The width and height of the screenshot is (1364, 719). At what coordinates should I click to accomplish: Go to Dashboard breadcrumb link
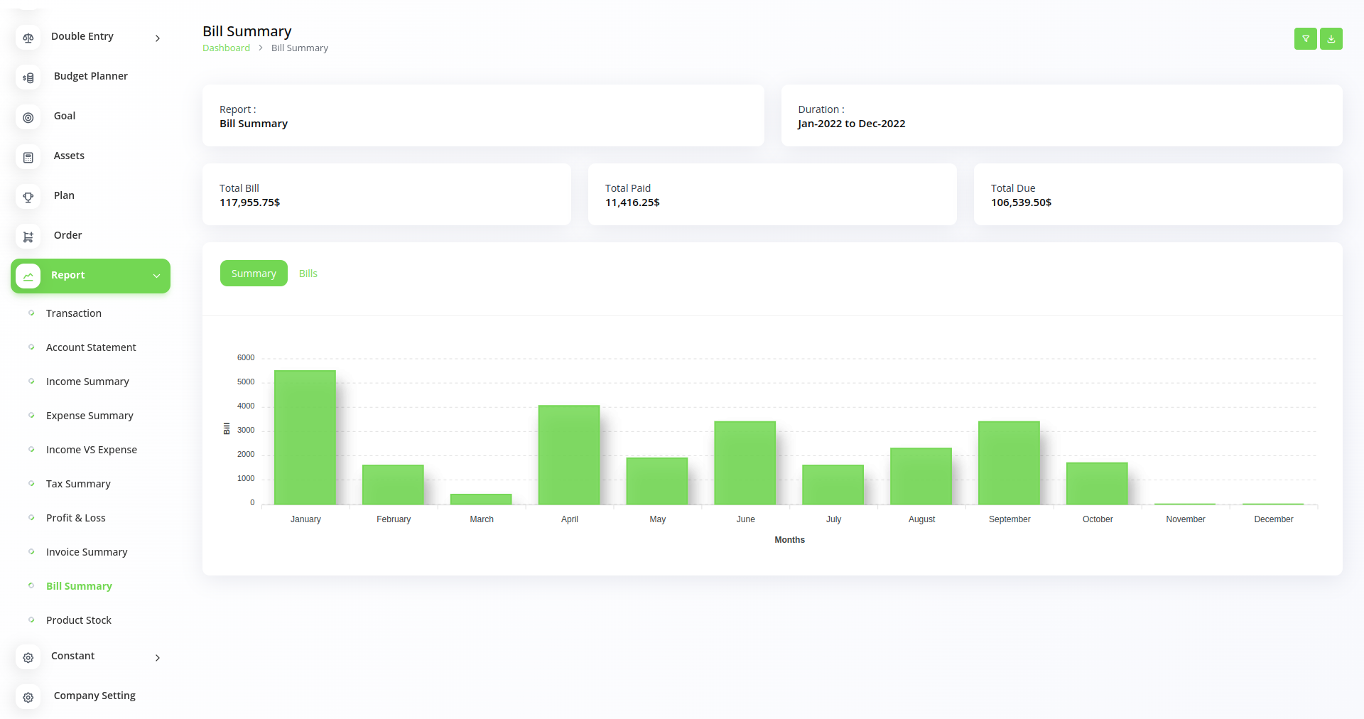pos(226,48)
